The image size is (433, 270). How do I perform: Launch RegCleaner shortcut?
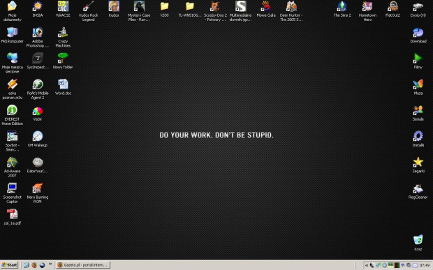coord(418,191)
